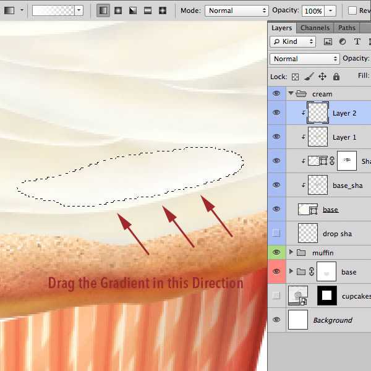
Task: Select the Reflected Gradient style
Action: point(148,11)
